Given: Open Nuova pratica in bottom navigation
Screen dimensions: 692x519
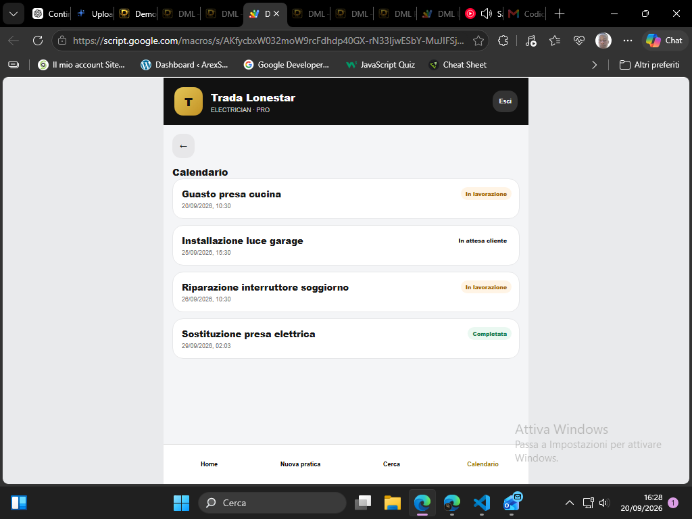Looking at the screenshot, I should [300, 464].
